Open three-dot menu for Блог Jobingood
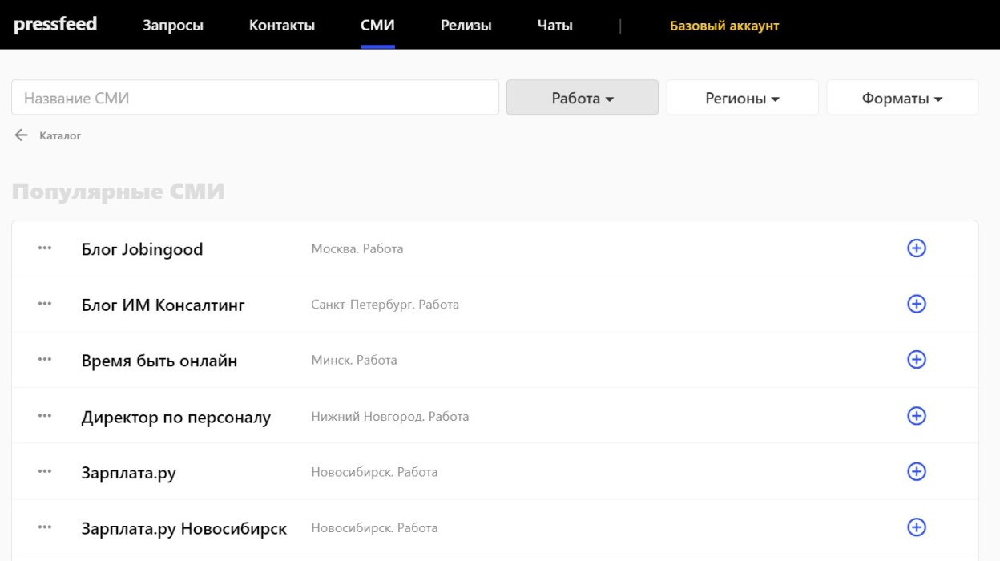 pyautogui.click(x=45, y=248)
